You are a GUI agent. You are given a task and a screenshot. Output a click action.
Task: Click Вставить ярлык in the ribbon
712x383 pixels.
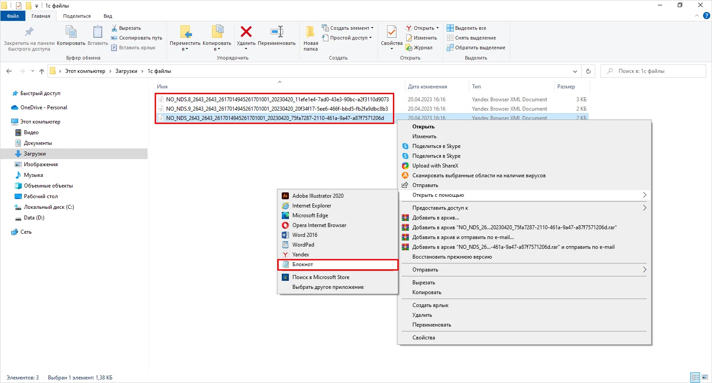[x=133, y=48]
